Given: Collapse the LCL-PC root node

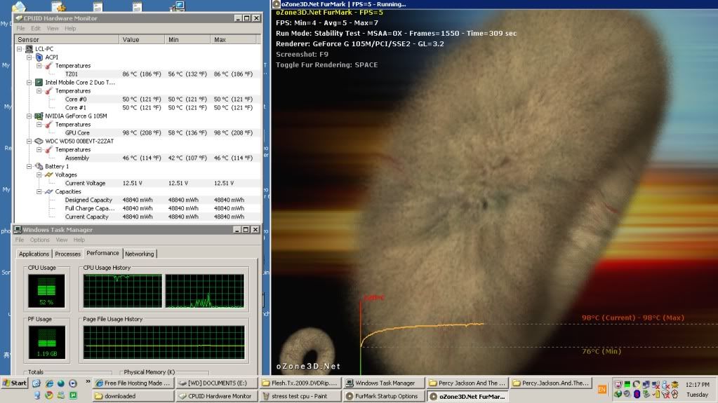Looking at the screenshot, I should pos(19,49).
